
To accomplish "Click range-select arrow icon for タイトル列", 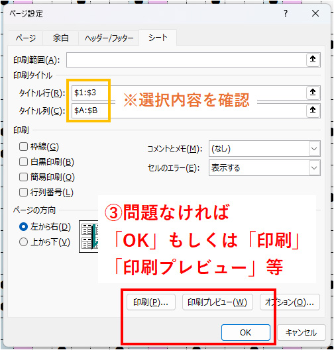I will tap(313, 110).
